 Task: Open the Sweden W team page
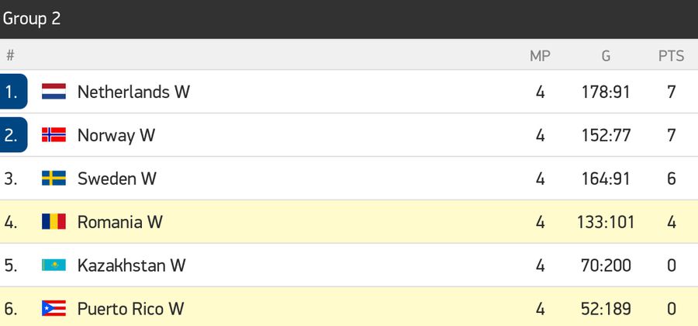pos(117,179)
